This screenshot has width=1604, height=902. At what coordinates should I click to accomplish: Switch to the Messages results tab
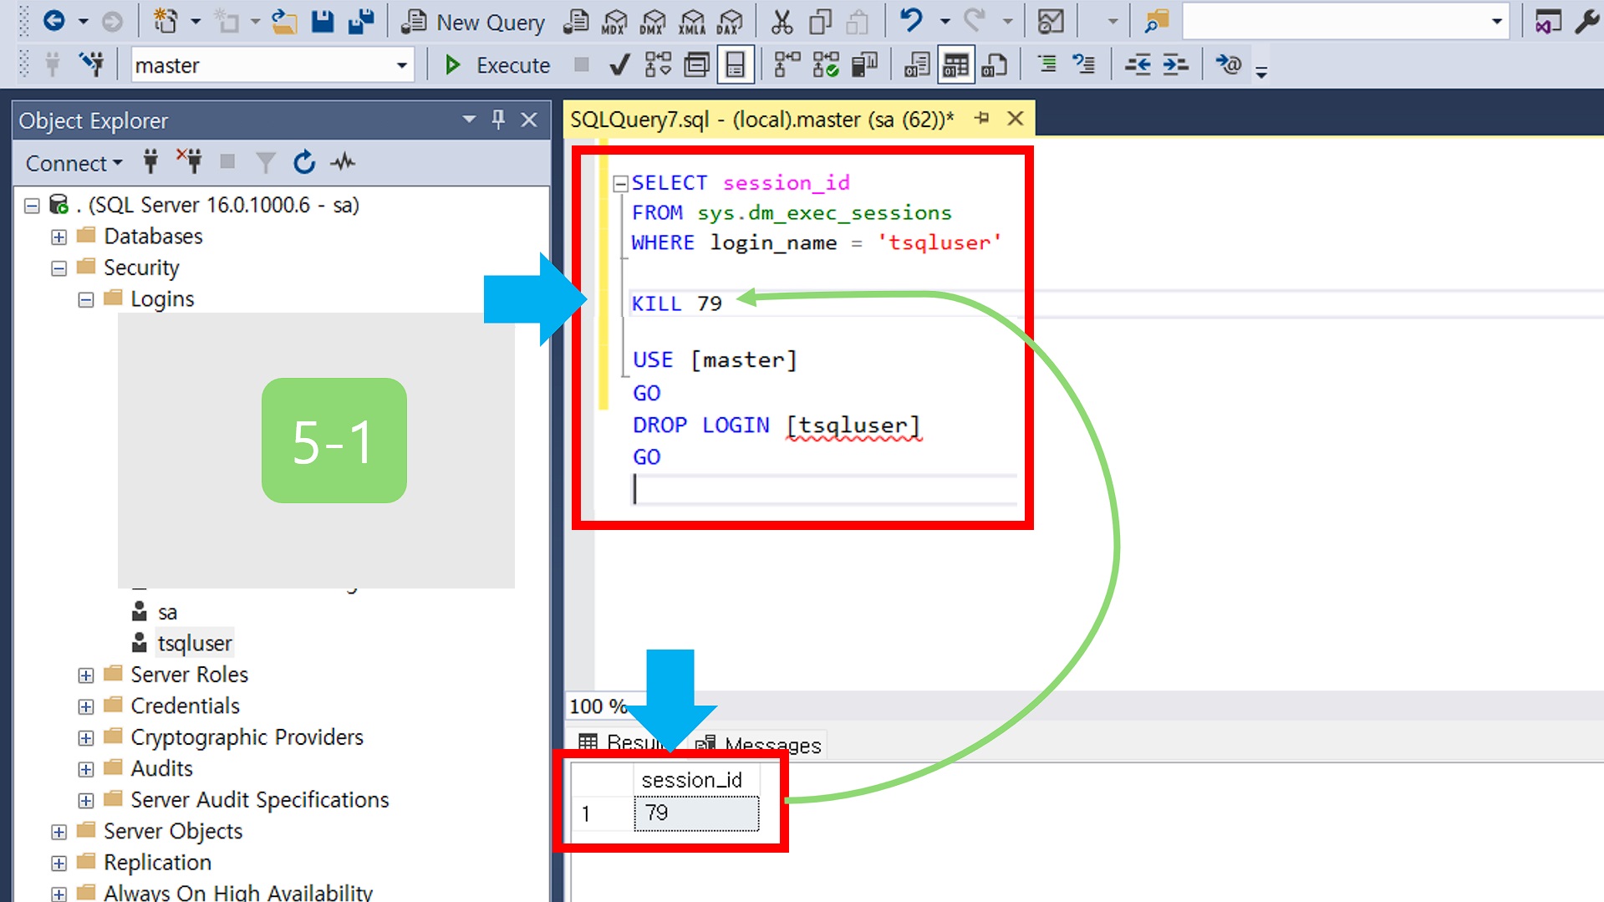pos(761,744)
